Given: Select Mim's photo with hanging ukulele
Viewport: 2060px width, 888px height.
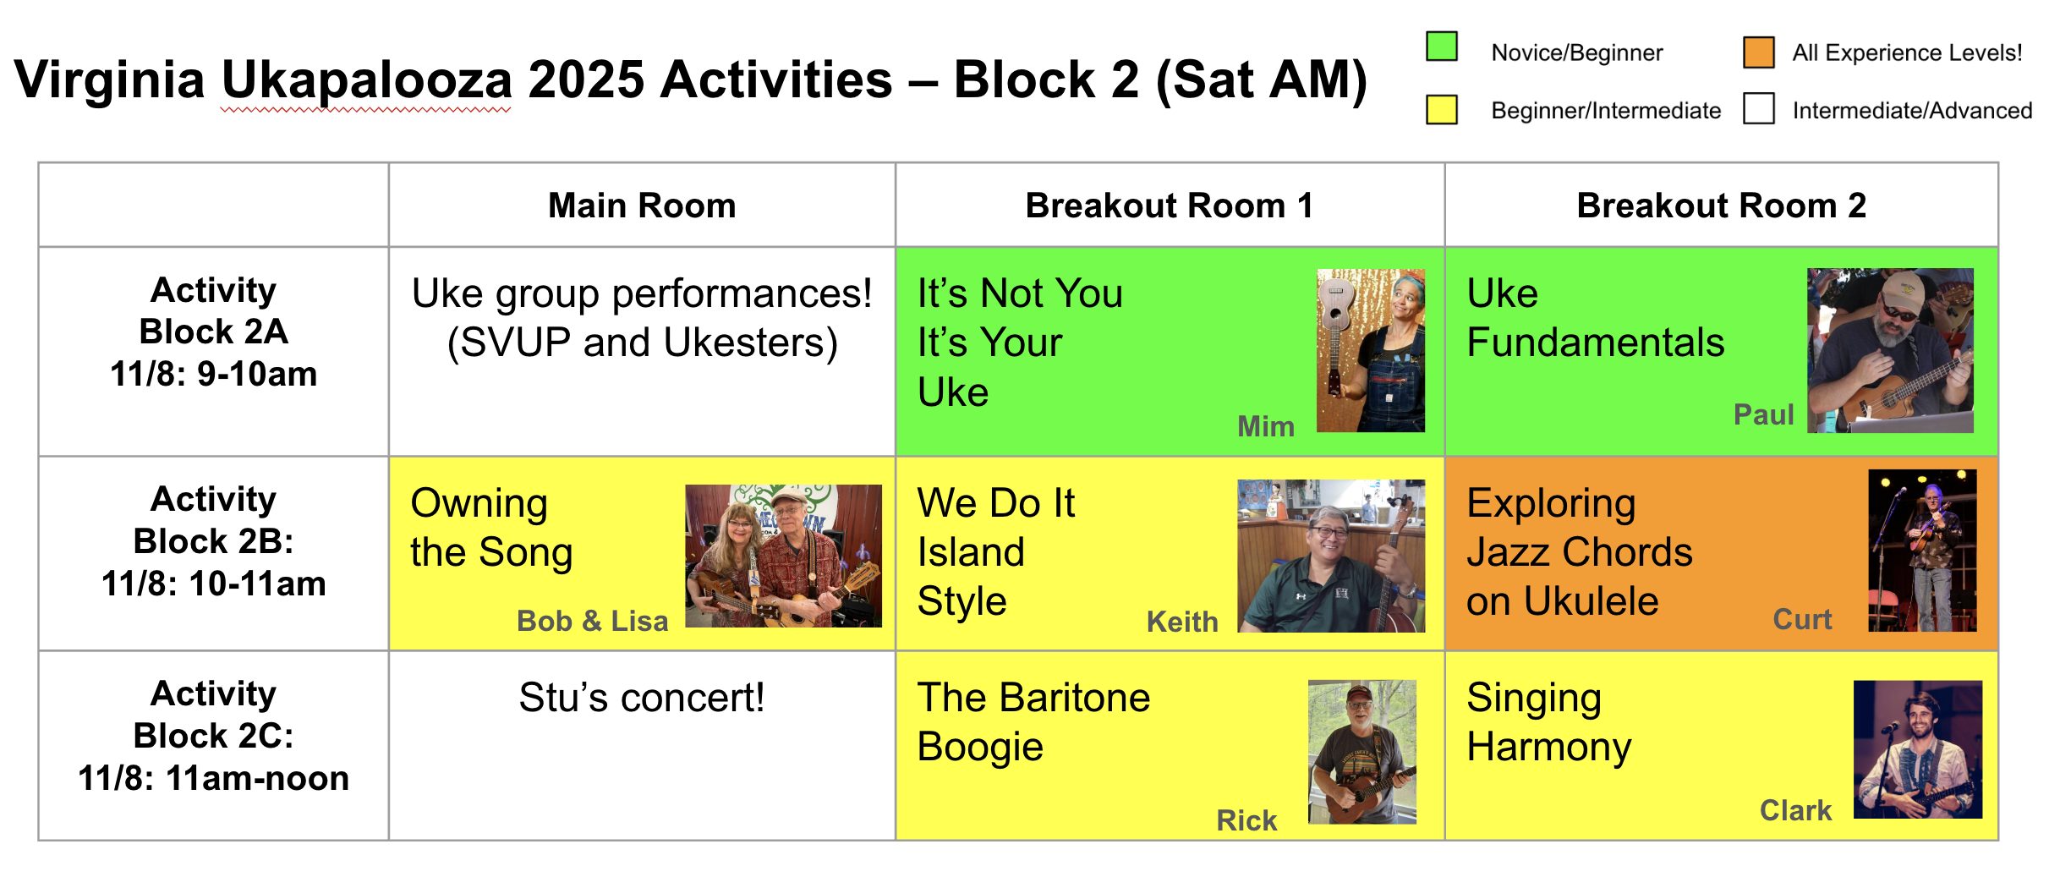Looking at the screenshot, I should coord(1370,350).
